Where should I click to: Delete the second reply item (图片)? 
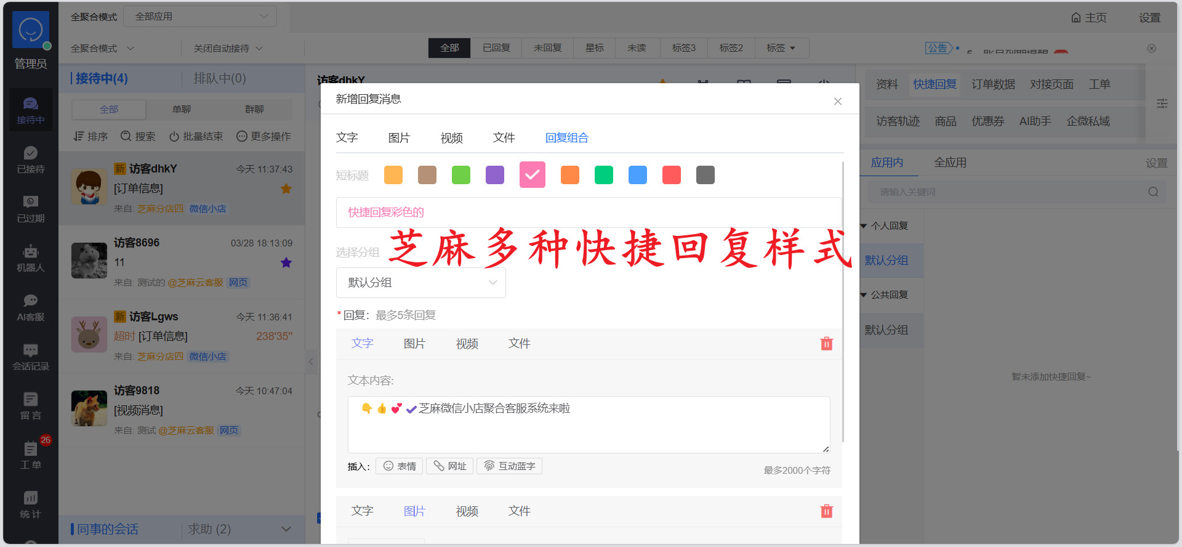click(827, 511)
